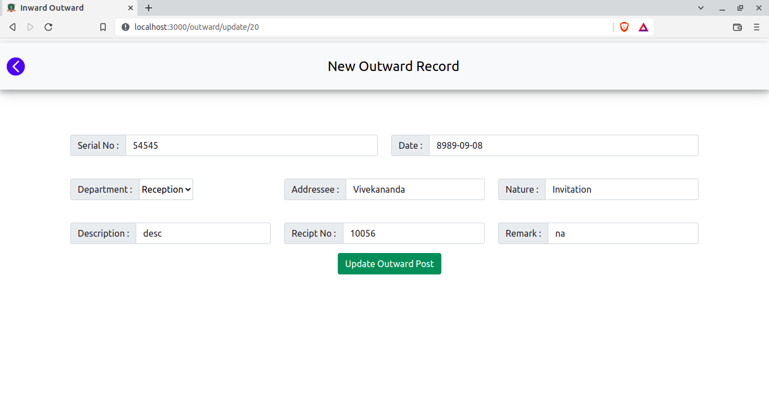Reload the page with the refresh icon
Screen dimensions: 769x417
[48, 27]
